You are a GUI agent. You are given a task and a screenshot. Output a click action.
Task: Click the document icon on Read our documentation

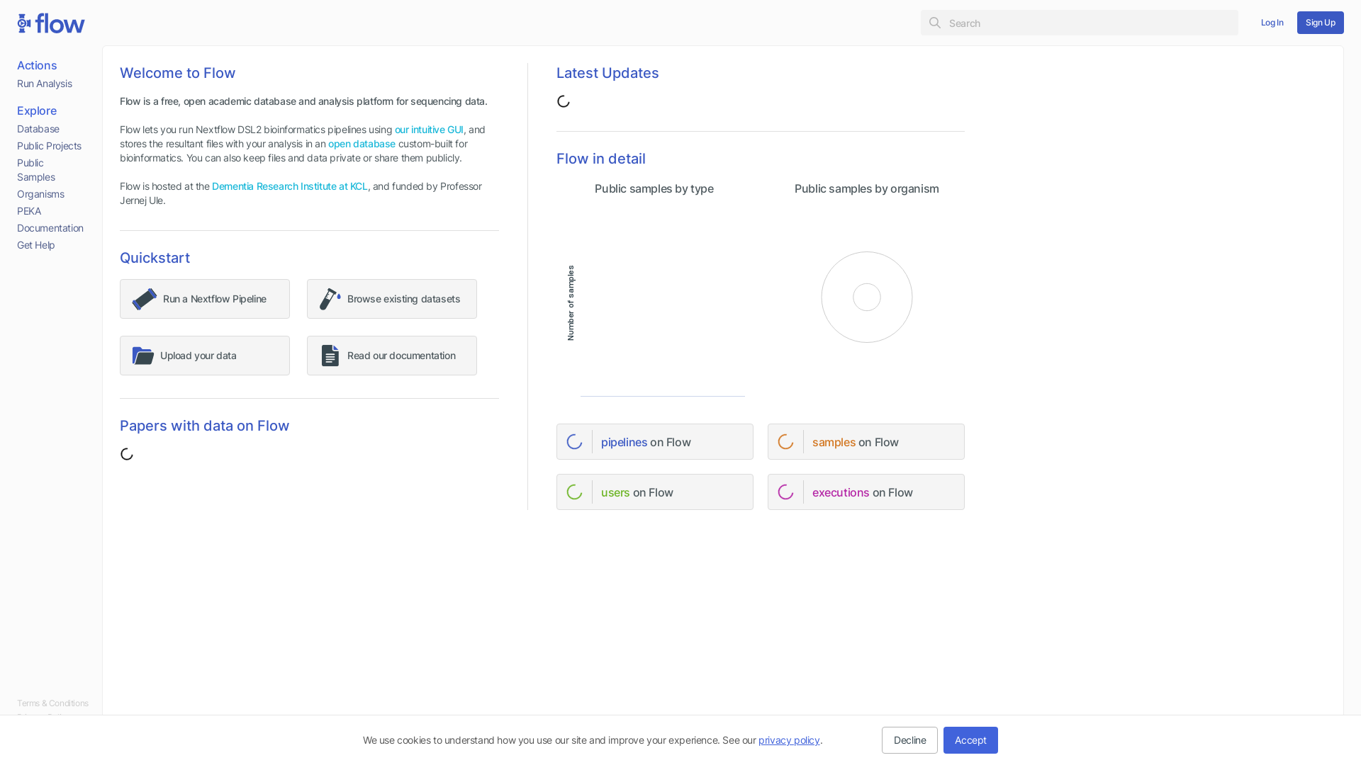(330, 356)
